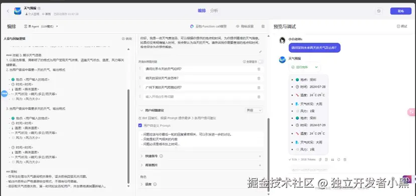Click the 请问北京今天的天气如何 question field
This screenshot has width=416, height=196.
(200, 69)
